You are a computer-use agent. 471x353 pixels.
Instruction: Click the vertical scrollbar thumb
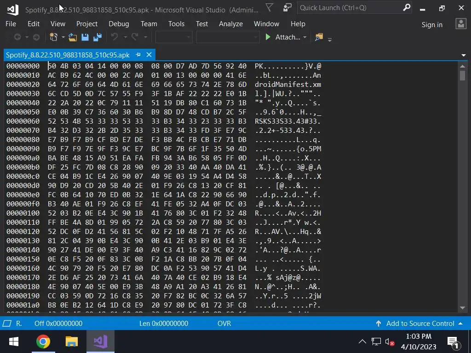coord(462,75)
